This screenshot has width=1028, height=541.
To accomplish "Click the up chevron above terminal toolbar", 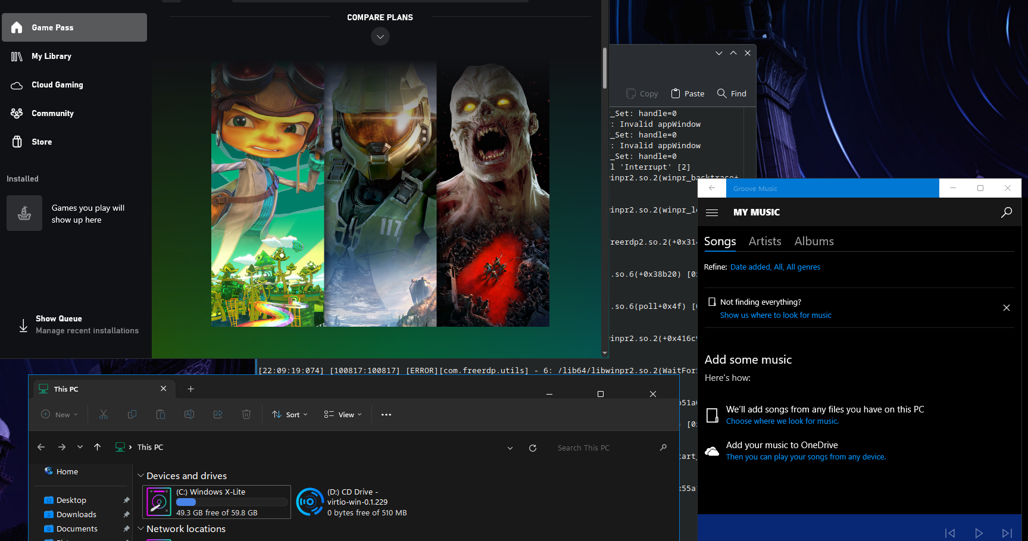I will pos(733,53).
